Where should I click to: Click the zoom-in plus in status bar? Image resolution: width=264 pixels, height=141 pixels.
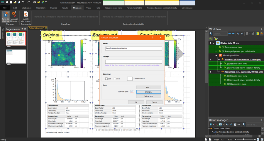(255, 139)
